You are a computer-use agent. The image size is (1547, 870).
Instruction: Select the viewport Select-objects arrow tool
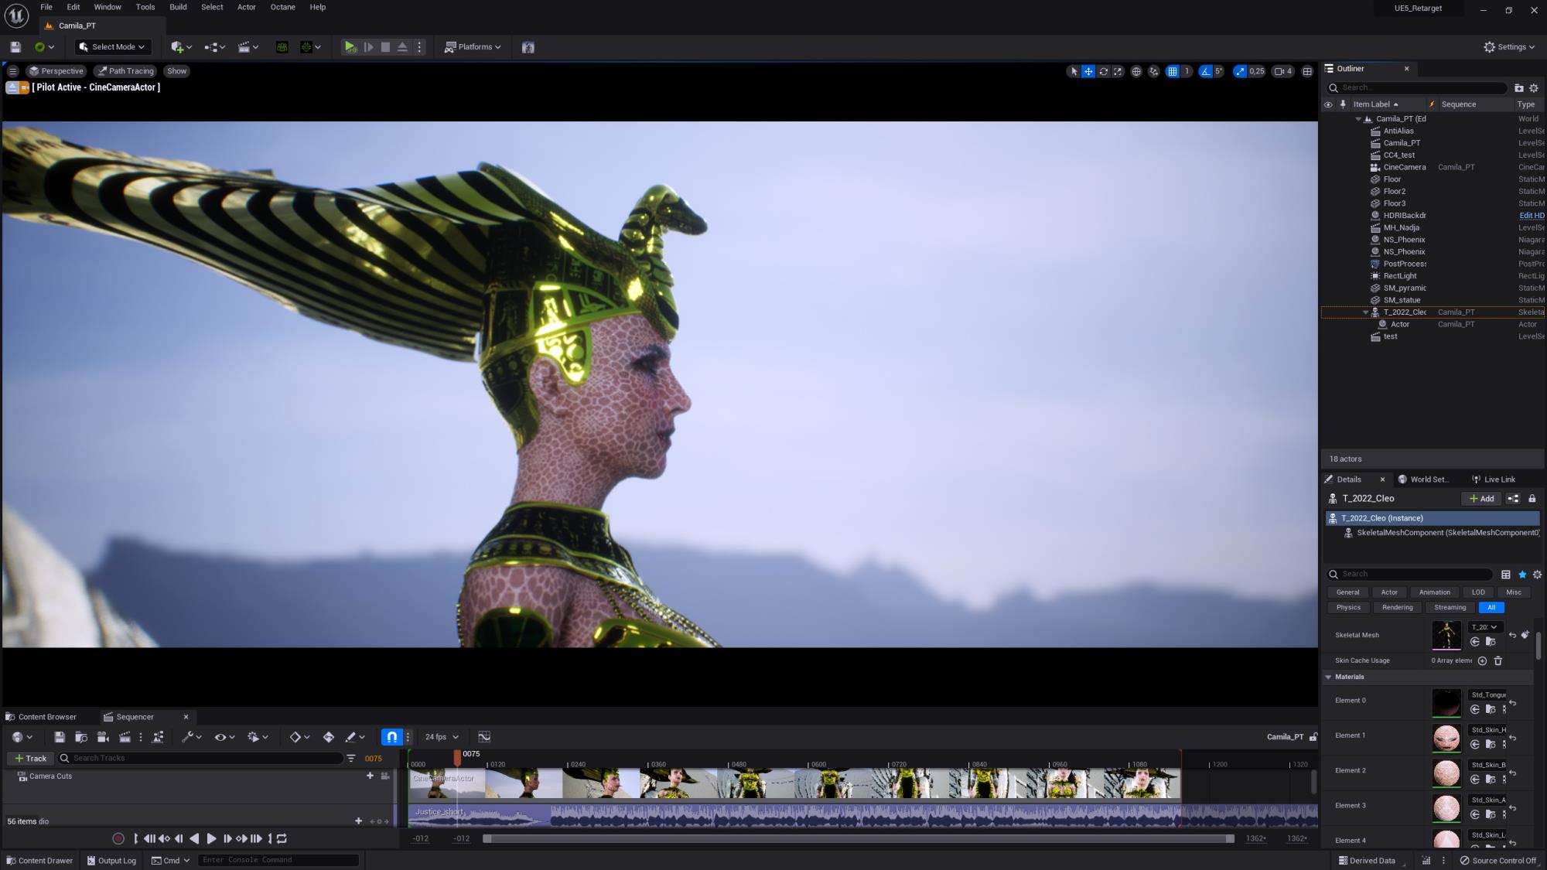(x=1074, y=71)
